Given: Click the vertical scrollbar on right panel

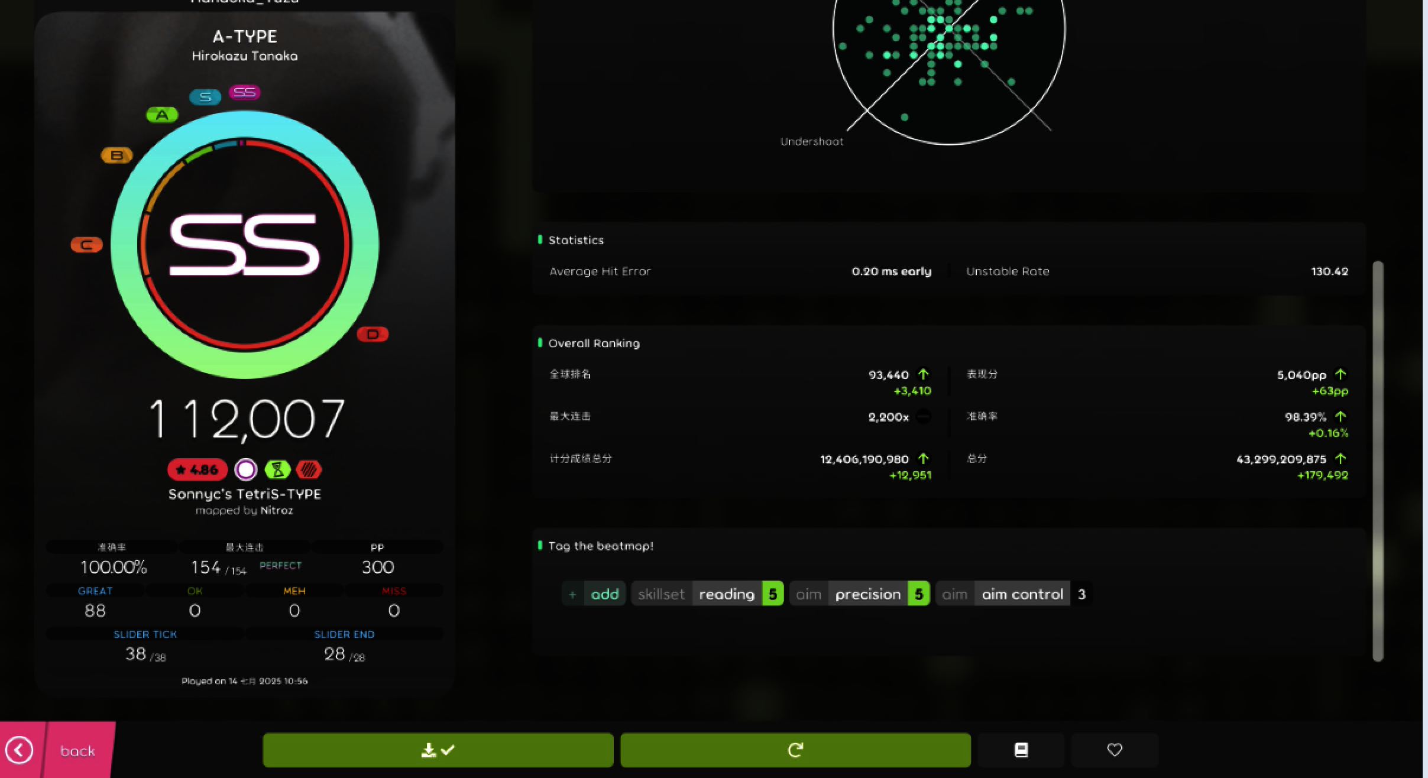Looking at the screenshot, I should click(1378, 461).
